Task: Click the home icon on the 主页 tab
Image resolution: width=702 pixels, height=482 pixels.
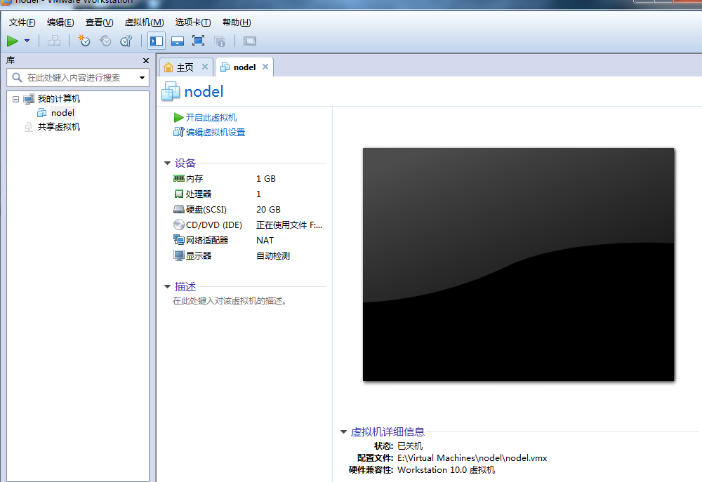Action: pos(168,67)
